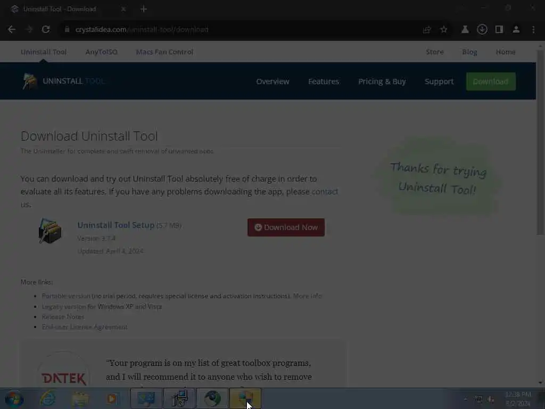This screenshot has height=409, width=545.
Task: Open a new browser tab
Action: click(144, 9)
